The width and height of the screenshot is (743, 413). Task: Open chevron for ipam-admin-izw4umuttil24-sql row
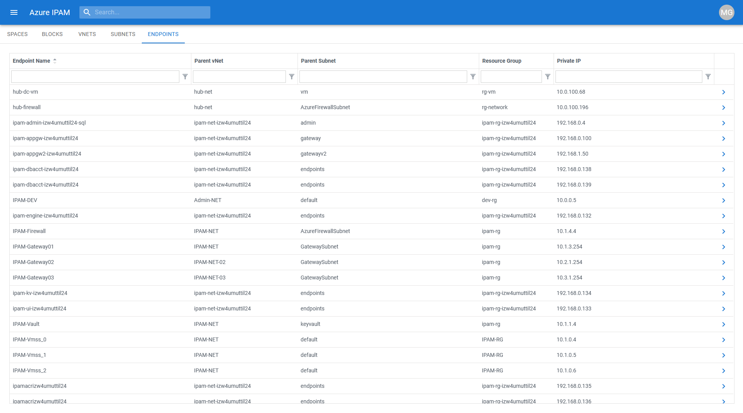[724, 123]
